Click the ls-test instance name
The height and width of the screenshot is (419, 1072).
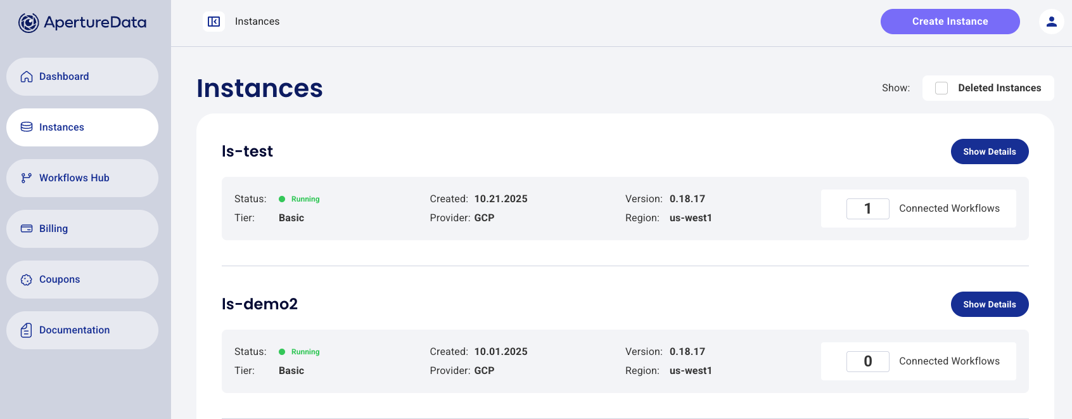247,151
